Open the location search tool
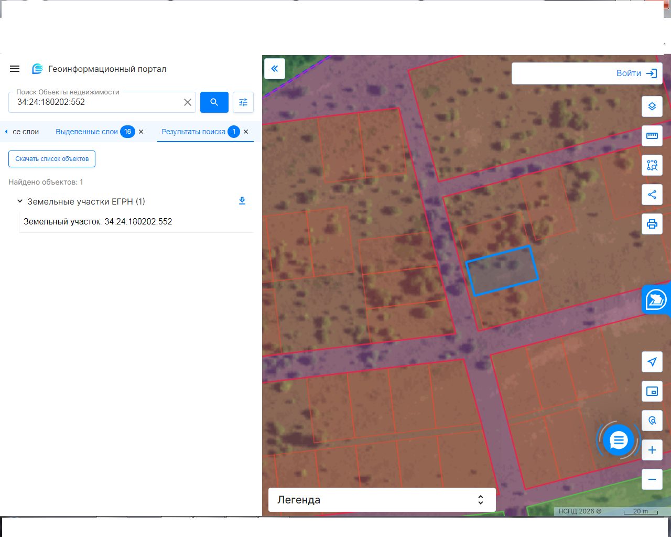The width and height of the screenshot is (671, 537). [652, 421]
